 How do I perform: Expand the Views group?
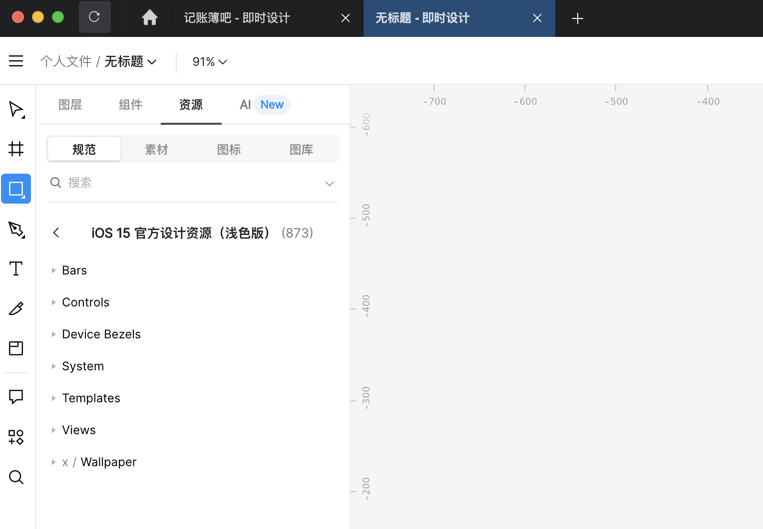point(53,430)
